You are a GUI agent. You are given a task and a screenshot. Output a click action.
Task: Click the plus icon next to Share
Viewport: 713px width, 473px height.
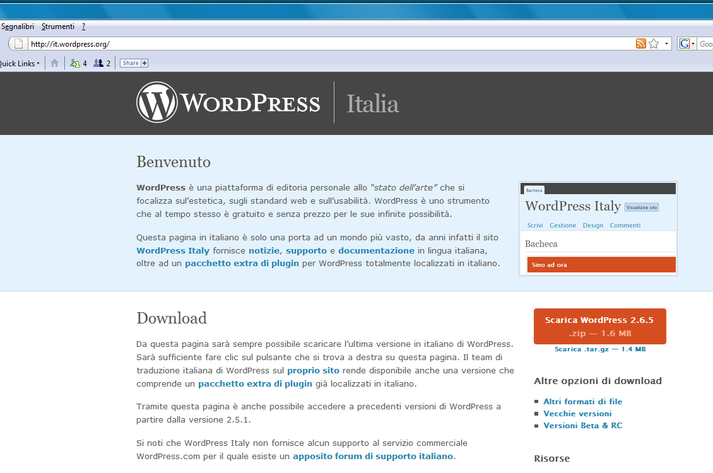144,63
